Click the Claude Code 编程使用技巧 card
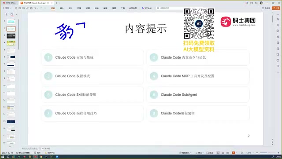 (93, 113)
